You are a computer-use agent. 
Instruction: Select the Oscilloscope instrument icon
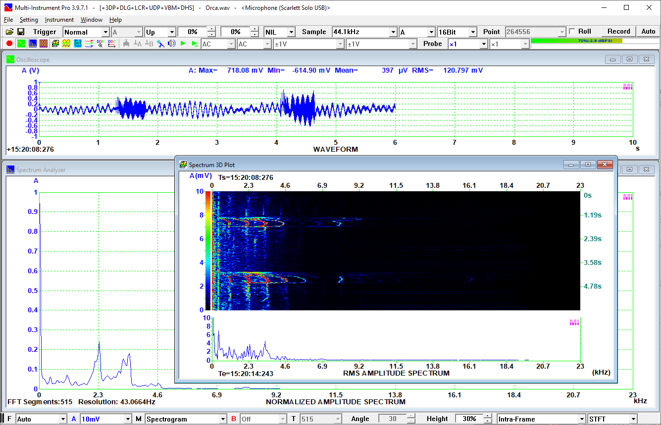pyautogui.click(x=21, y=43)
